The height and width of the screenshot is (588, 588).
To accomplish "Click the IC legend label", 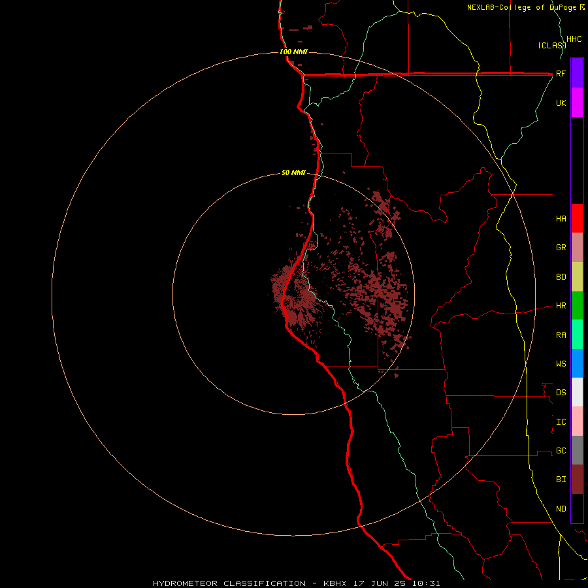I will tap(561, 421).
